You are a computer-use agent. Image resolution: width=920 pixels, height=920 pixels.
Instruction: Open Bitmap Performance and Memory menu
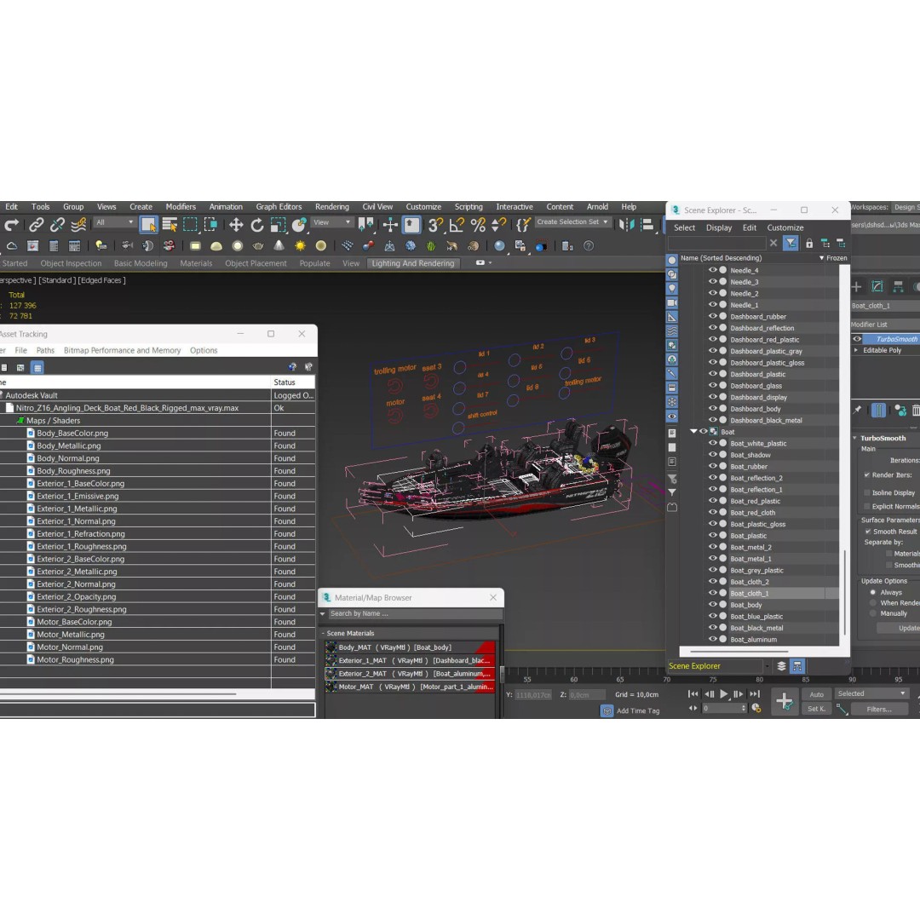pyautogui.click(x=122, y=350)
